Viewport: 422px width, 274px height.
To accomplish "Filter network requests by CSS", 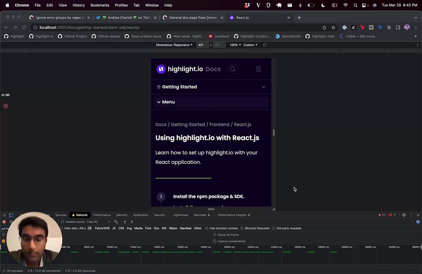I will pos(121,228).
